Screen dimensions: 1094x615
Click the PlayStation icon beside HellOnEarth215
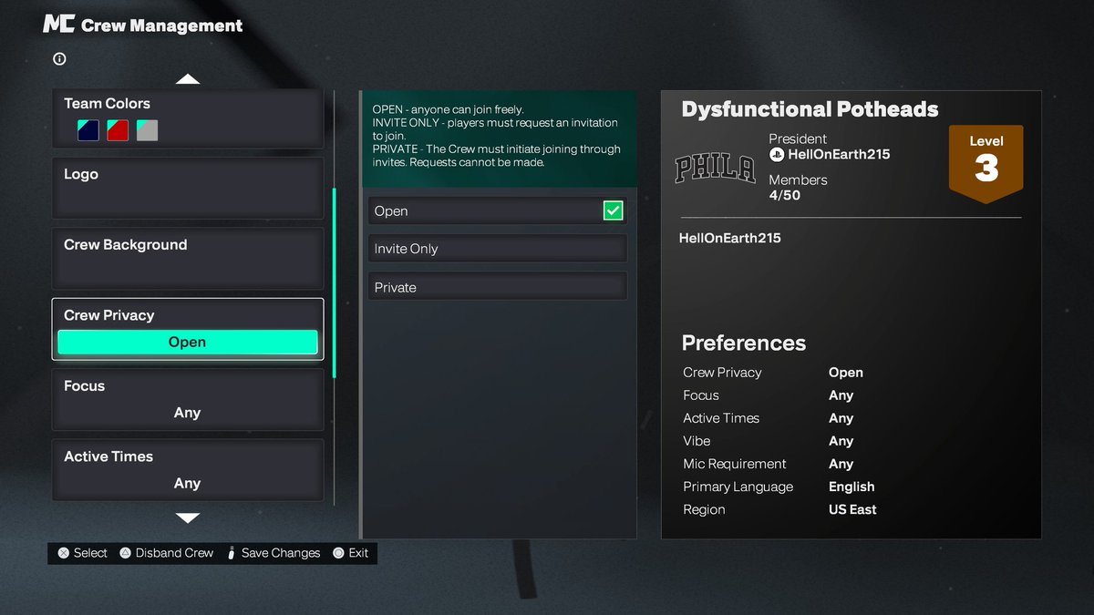[777, 155]
